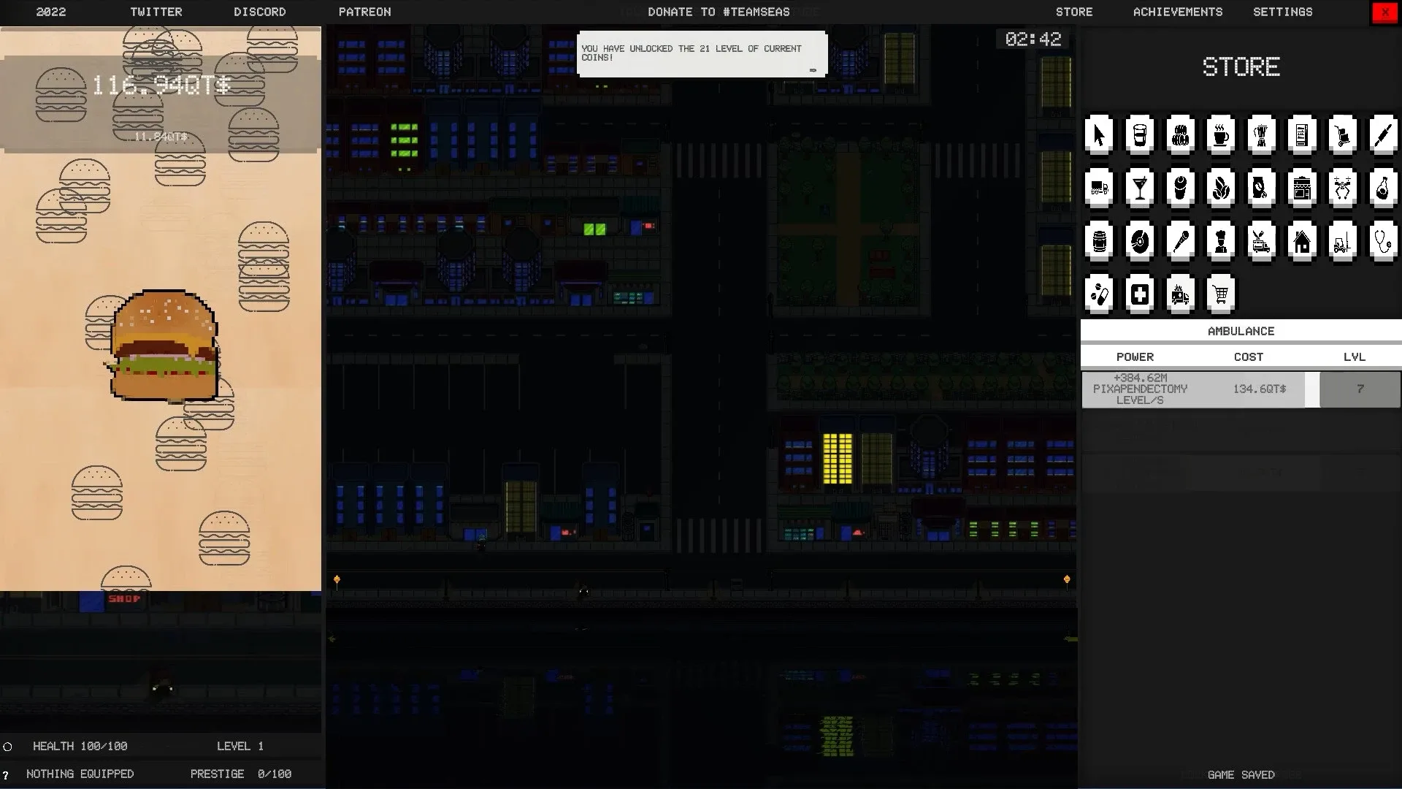
Task: Select the drone store item
Action: pos(1342,188)
